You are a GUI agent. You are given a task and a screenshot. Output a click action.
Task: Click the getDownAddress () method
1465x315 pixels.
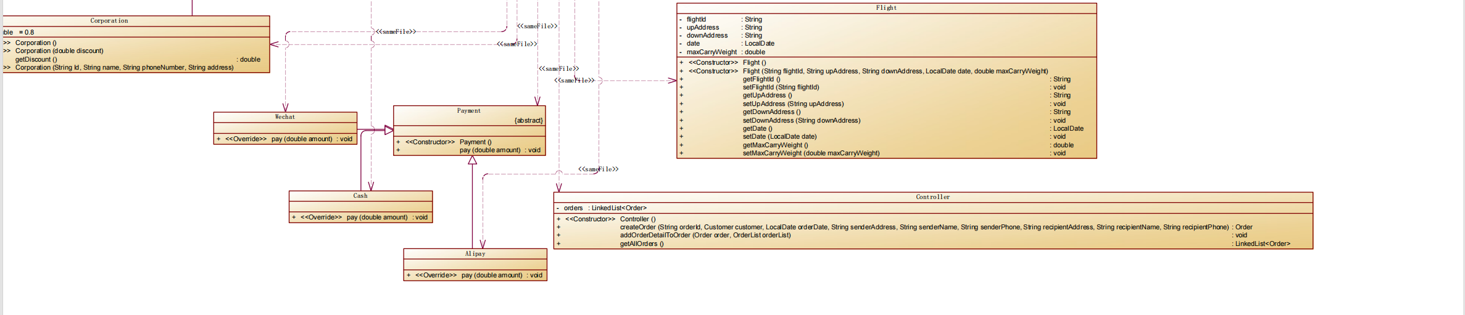coord(771,112)
